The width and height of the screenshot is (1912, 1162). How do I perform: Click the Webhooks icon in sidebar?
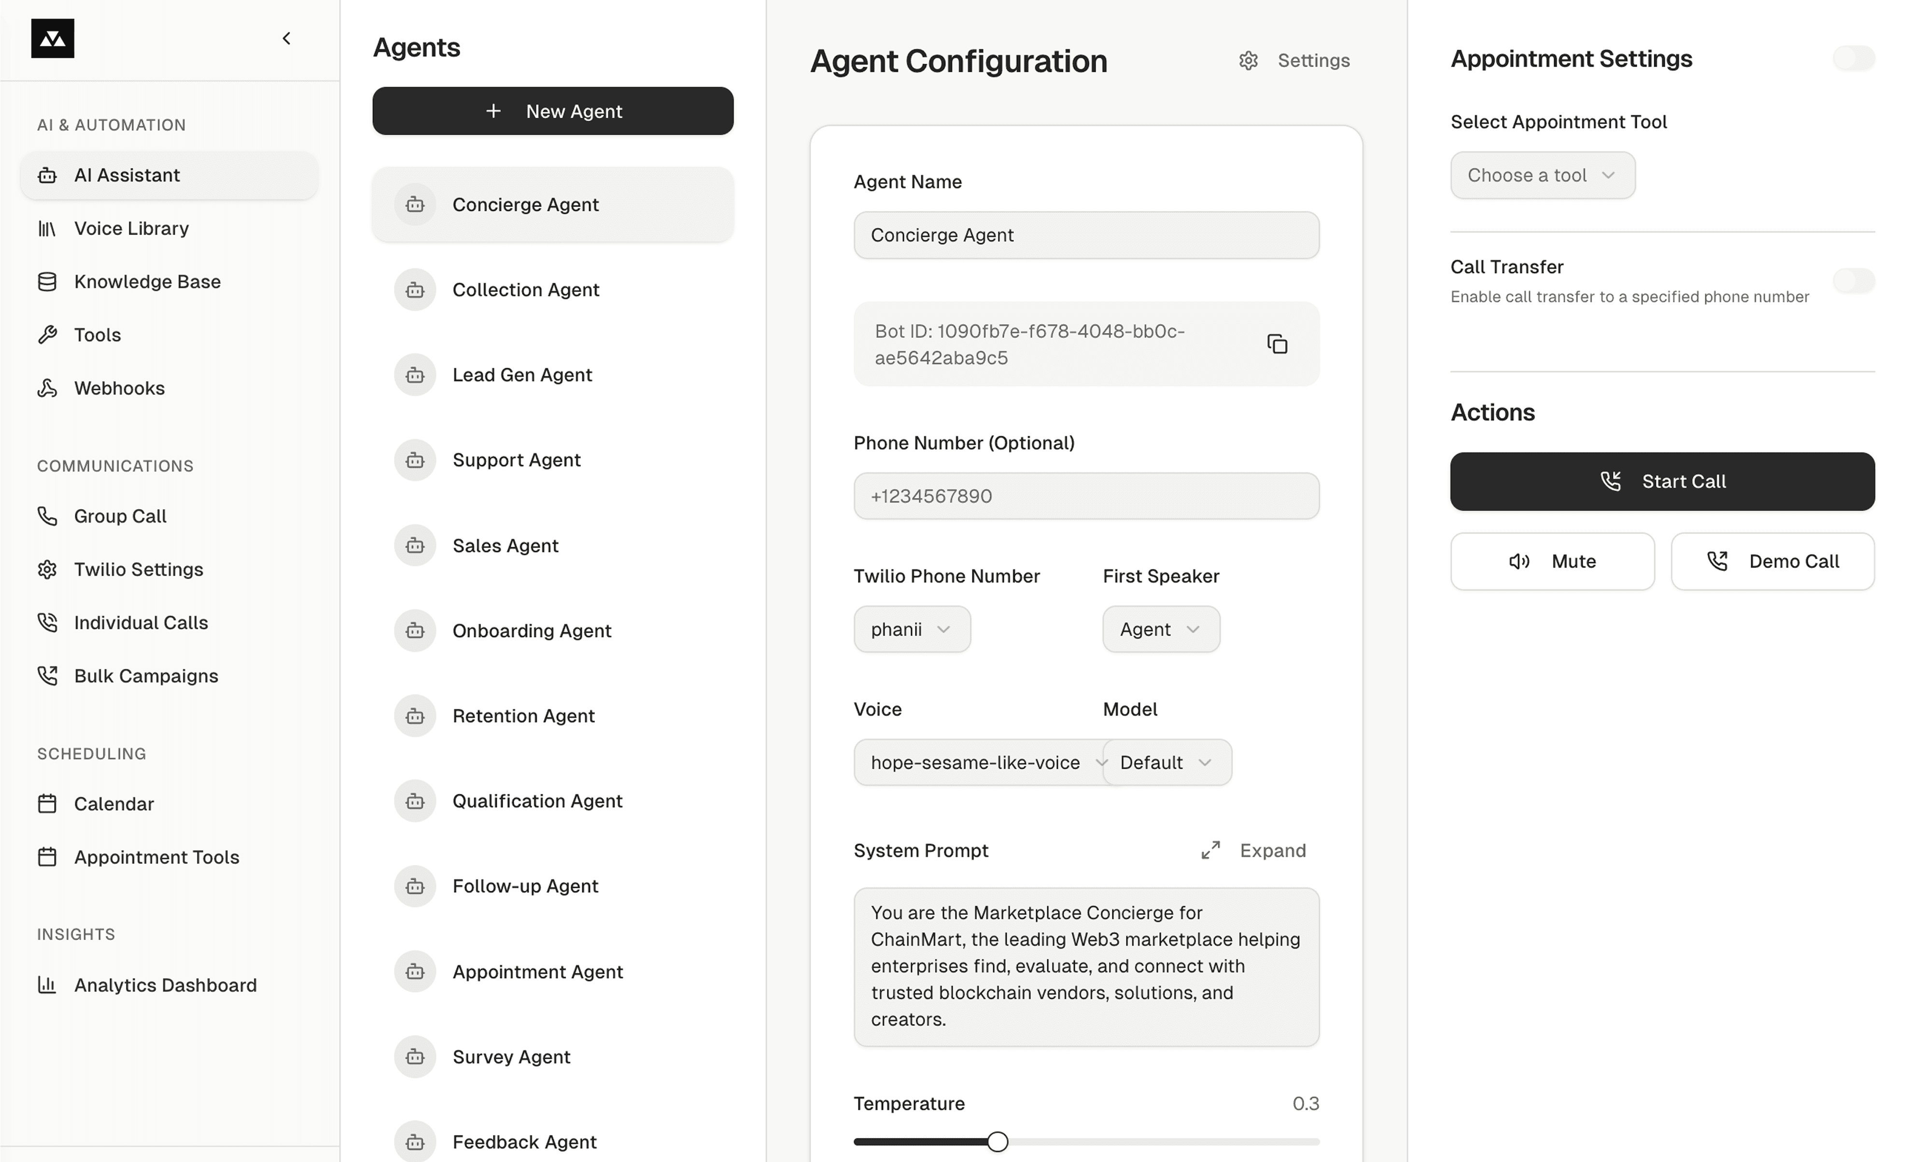pyautogui.click(x=47, y=388)
